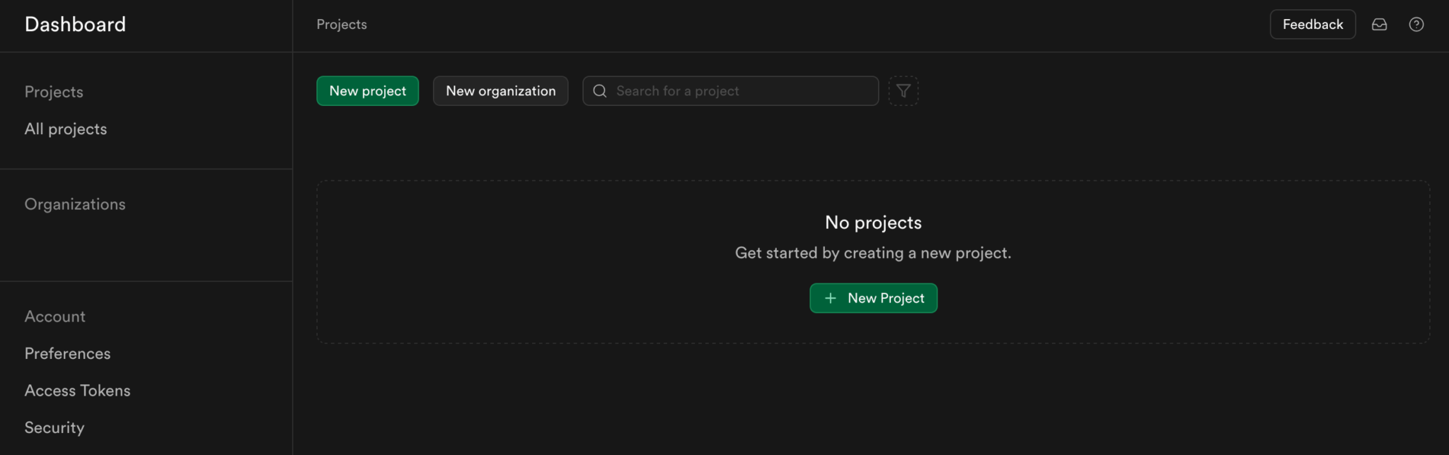Open the Feedback button
The width and height of the screenshot is (1449, 455).
pyautogui.click(x=1312, y=25)
